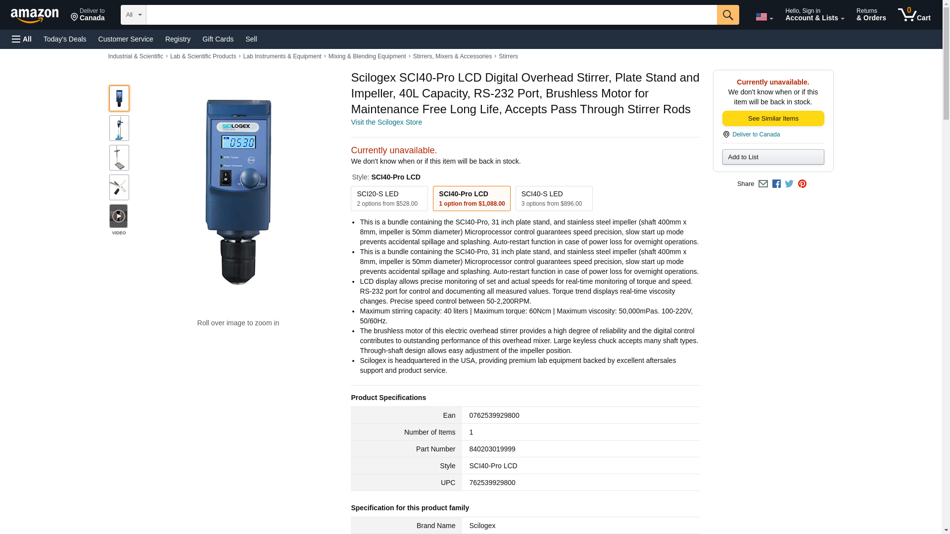The width and height of the screenshot is (950, 534).
Task: Share the product on Pinterest
Action: pos(802,184)
